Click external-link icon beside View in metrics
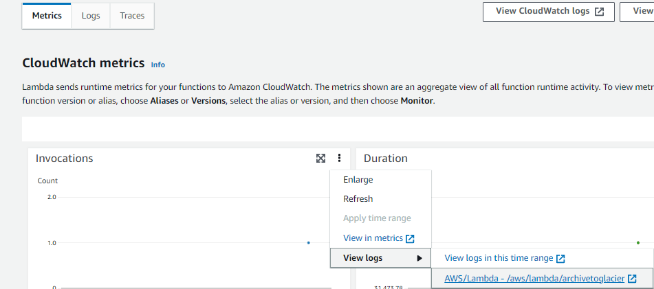654x289 pixels. 410,238
